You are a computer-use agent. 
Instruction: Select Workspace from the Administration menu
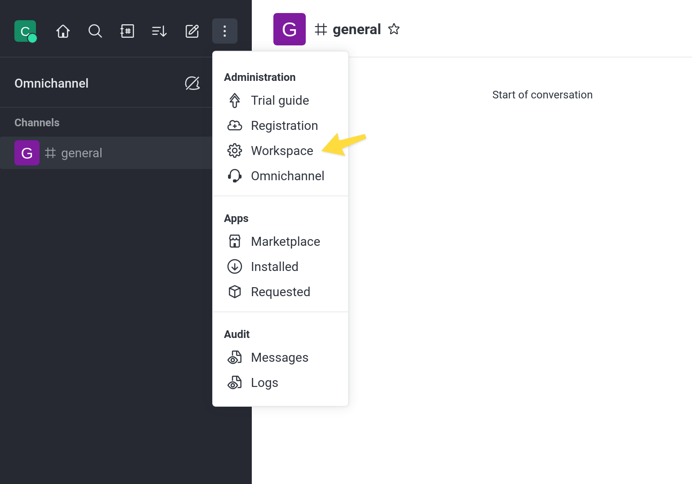[x=282, y=151]
